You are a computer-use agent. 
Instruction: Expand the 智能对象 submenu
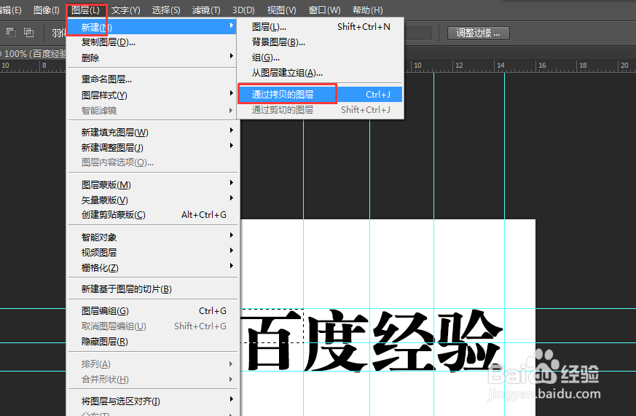[x=152, y=238]
